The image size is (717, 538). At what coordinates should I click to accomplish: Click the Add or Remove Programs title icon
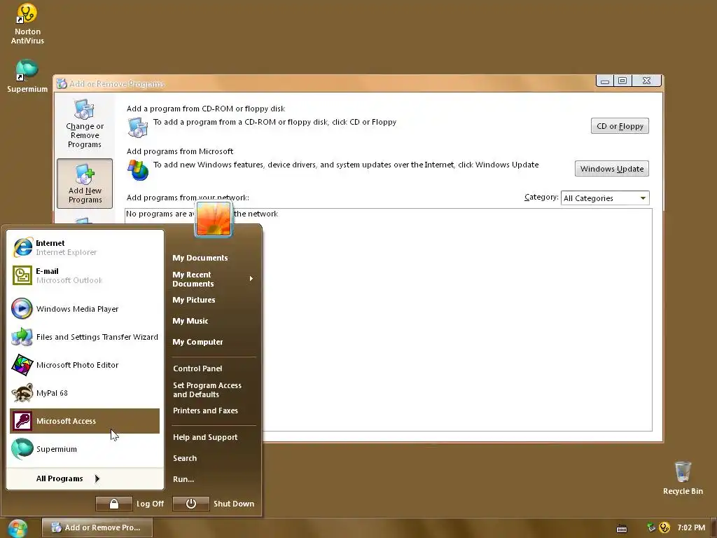pyautogui.click(x=62, y=84)
